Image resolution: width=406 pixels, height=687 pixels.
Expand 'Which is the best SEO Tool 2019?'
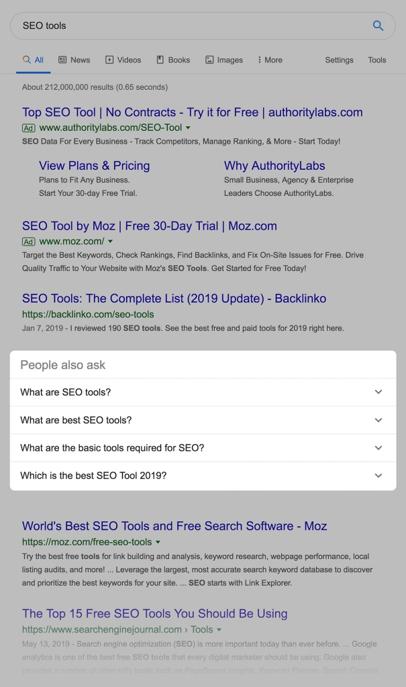(x=378, y=476)
